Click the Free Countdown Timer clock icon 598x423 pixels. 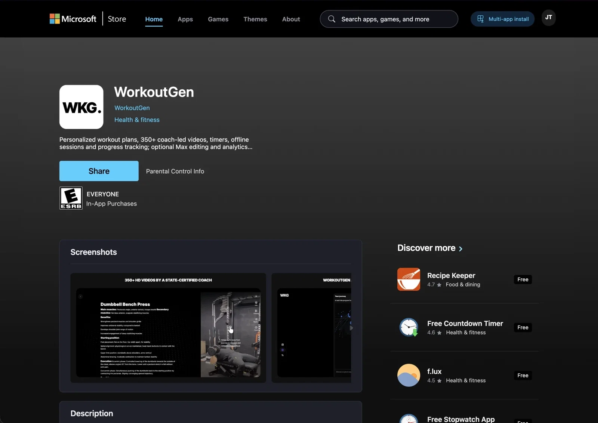click(409, 327)
